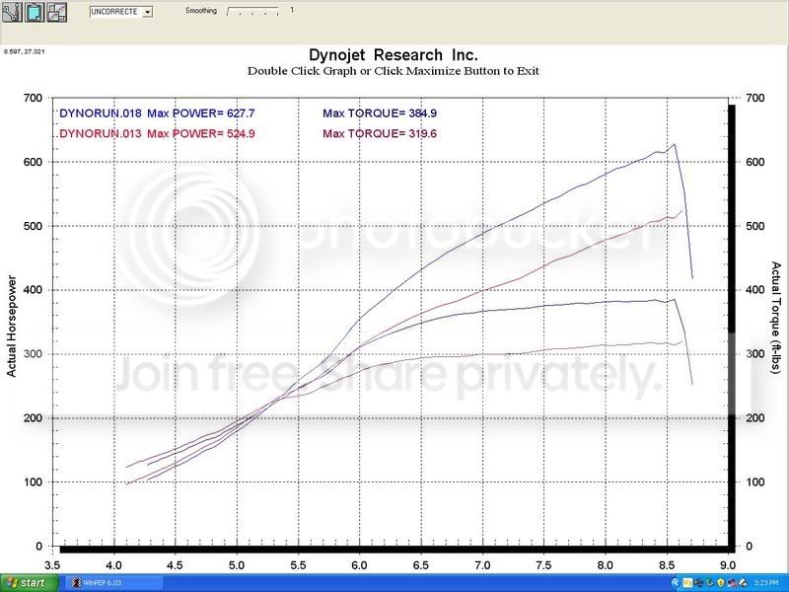Click the system clock showing 3:23 PM
The image size is (789, 592).
766,582
